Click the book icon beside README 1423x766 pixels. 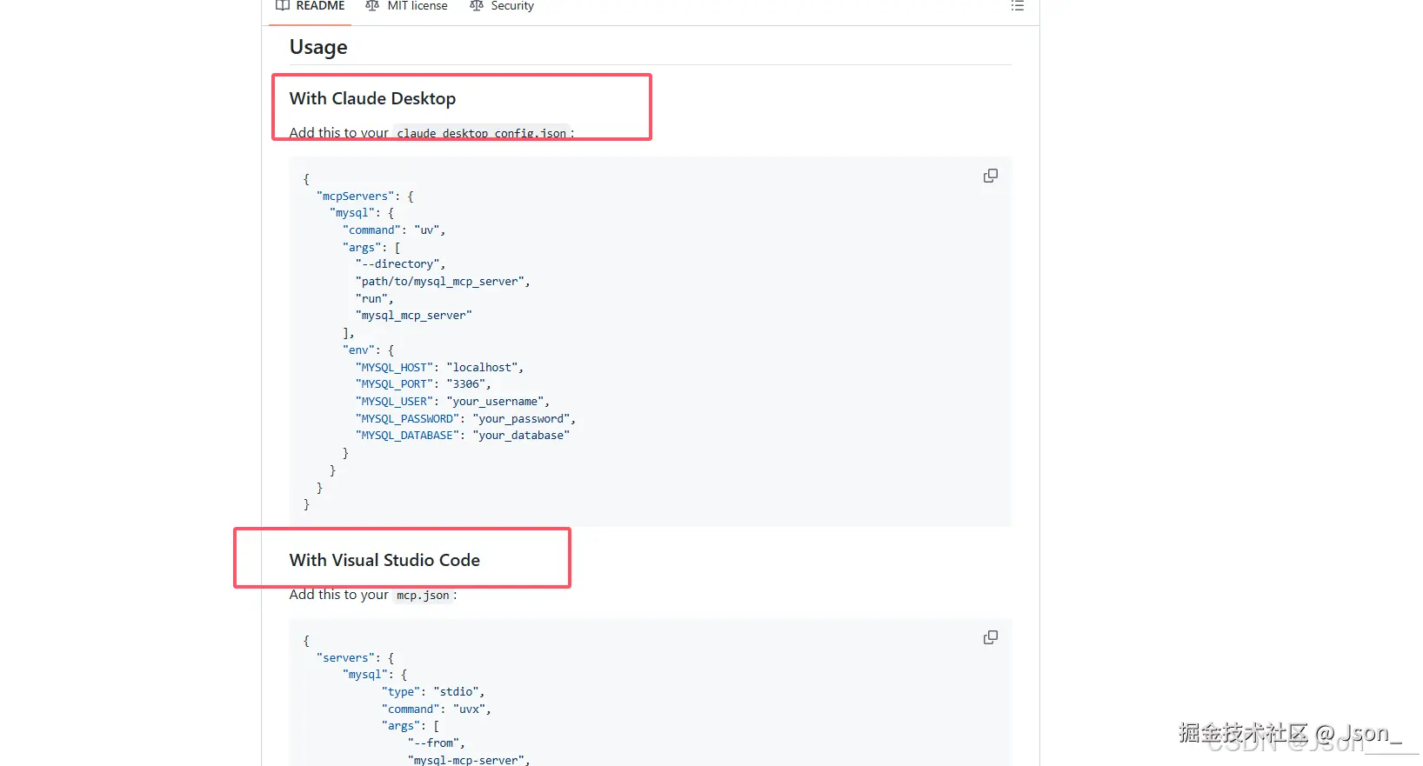tap(283, 6)
